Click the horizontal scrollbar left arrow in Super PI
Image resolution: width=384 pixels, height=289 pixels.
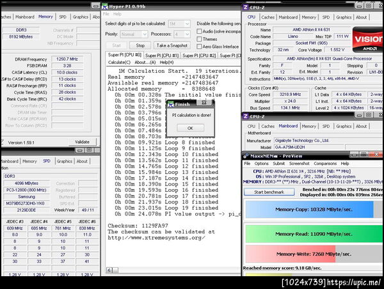coord(109,270)
